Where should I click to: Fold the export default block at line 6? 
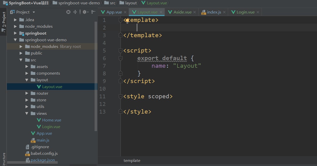(121, 58)
